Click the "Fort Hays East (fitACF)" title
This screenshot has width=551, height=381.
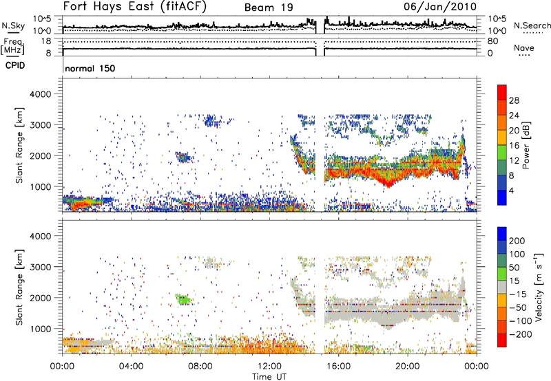(135, 7)
